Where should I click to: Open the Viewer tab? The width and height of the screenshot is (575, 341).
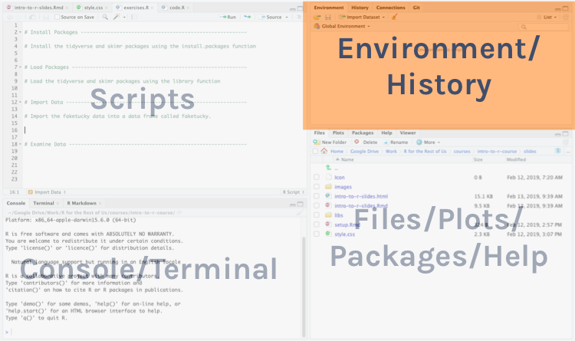[408, 133]
